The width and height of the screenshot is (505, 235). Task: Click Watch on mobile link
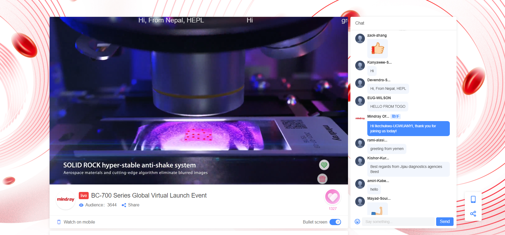79,222
